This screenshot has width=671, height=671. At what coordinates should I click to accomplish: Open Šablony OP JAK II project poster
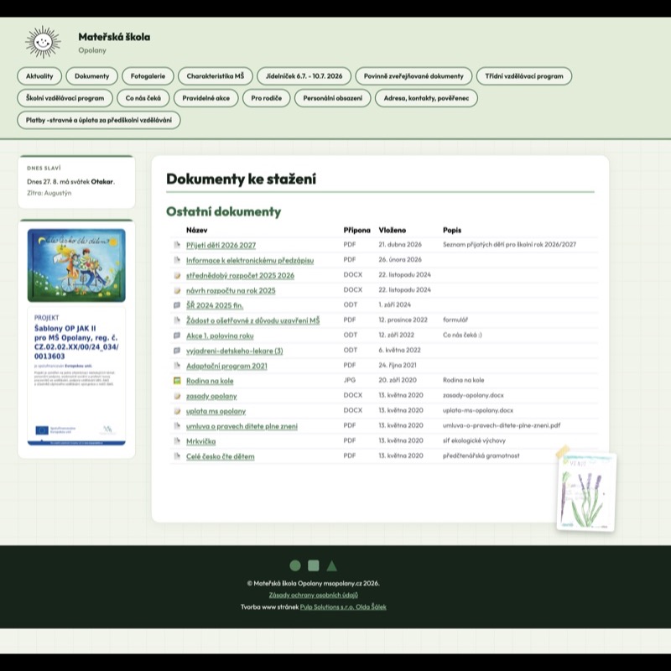[76, 376]
